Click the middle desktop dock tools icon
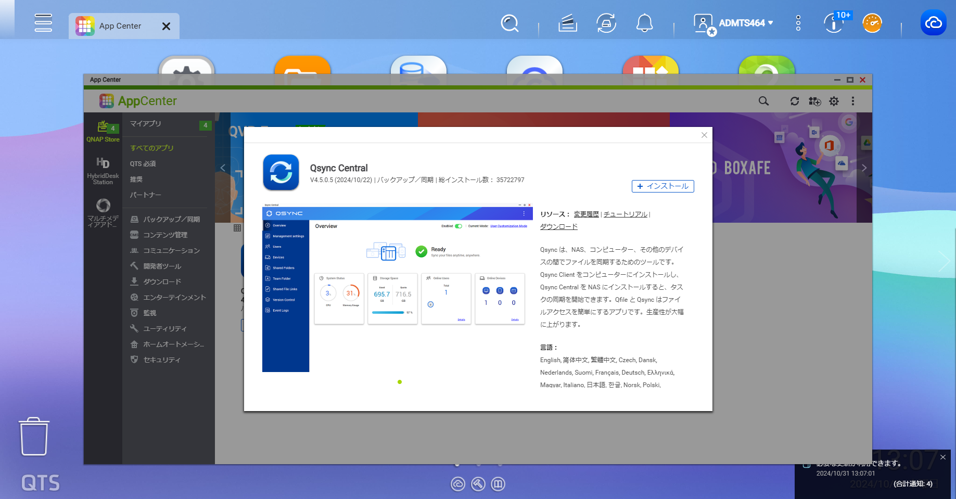The image size is (956, 499). tap(478, 484)
